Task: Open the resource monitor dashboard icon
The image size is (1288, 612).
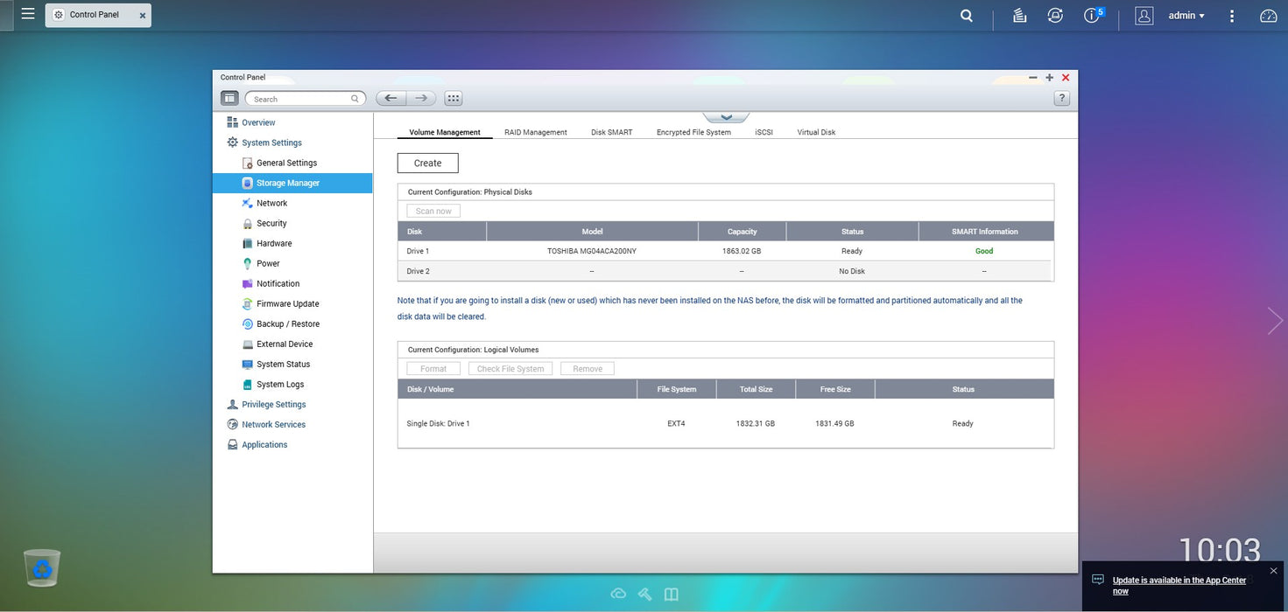Action: [1269, 16]
